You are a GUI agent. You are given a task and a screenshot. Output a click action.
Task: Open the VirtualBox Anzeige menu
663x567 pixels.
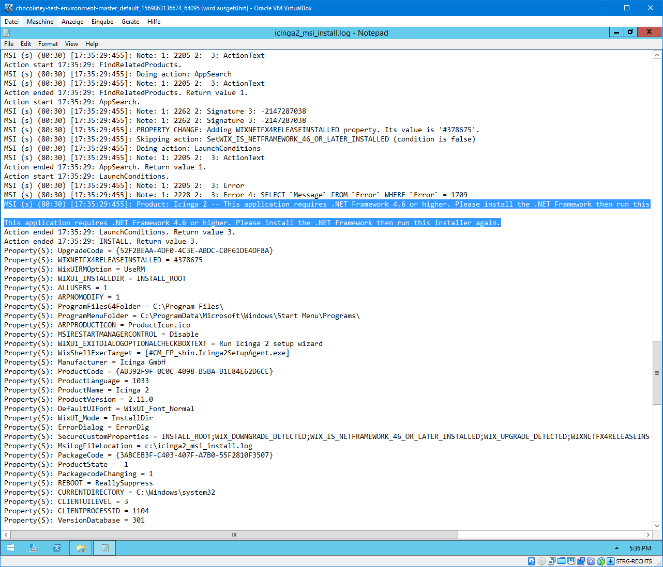coord(72,22)
